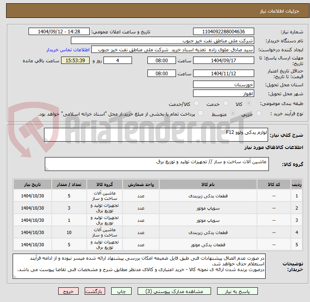Click row 2 group 'تجهیزات تولید و توزیع برق'

105,208
